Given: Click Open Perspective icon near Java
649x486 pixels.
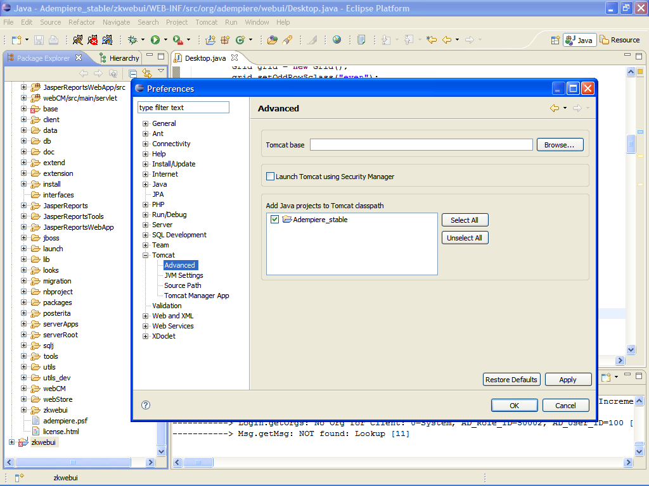Looking at the screenshot, I should (x=555, y=40).
